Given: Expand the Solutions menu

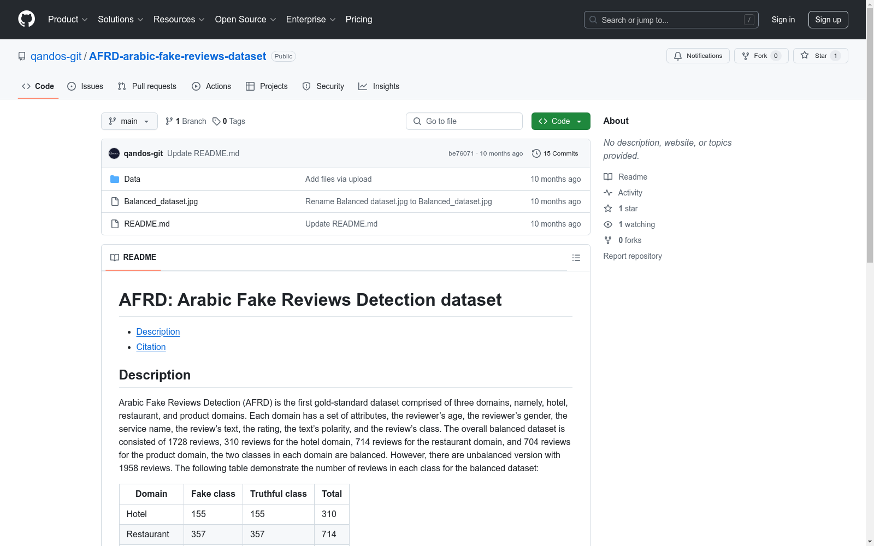Looking at the screenshot, I should (121, 20).
